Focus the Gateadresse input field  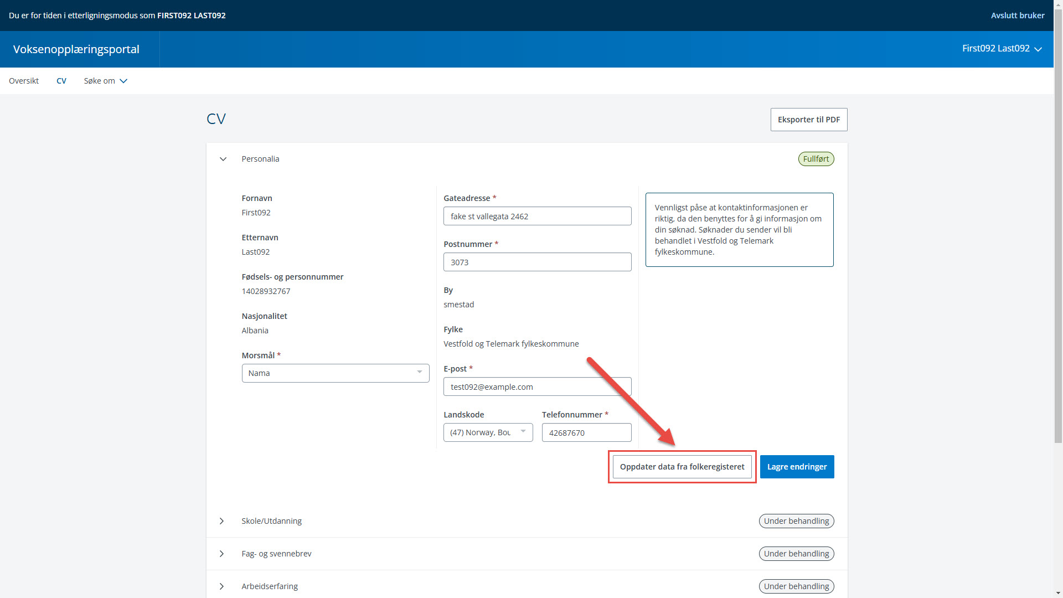pyautogui.click(x=537, y=216)
